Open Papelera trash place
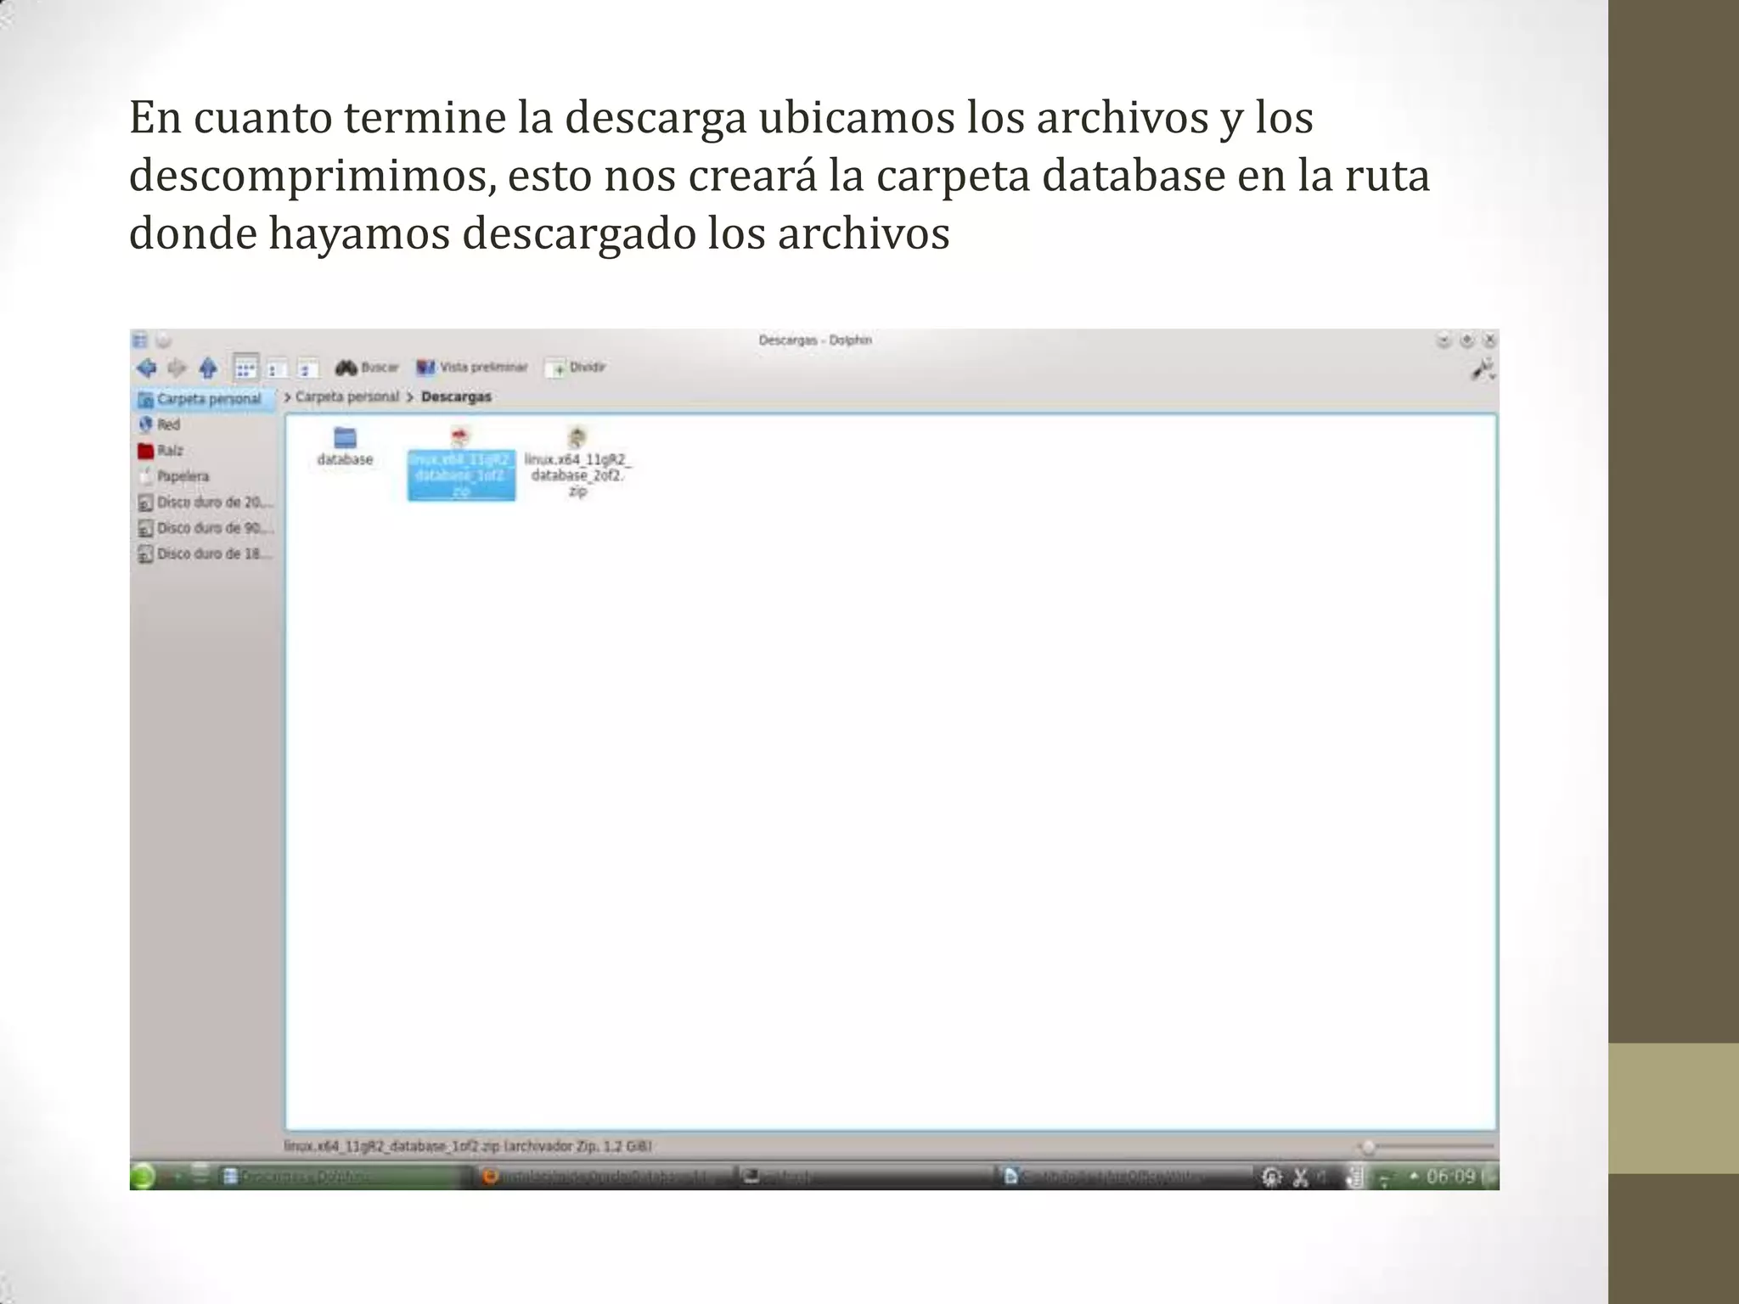The image size is (1739, 1304). (x=173, y=476)
